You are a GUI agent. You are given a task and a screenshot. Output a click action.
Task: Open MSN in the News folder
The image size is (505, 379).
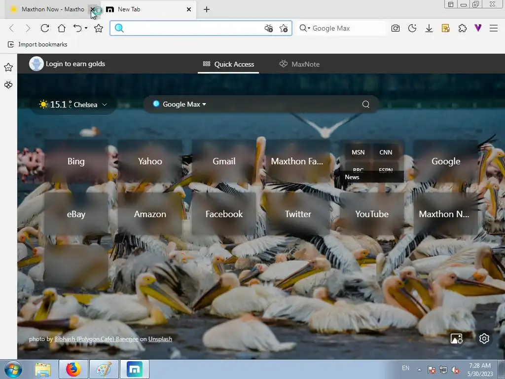(358, 152)
